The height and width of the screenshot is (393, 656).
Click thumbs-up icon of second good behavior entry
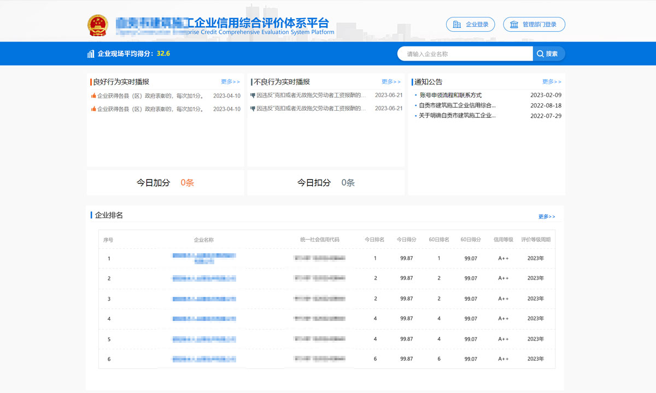coord(93,109)
